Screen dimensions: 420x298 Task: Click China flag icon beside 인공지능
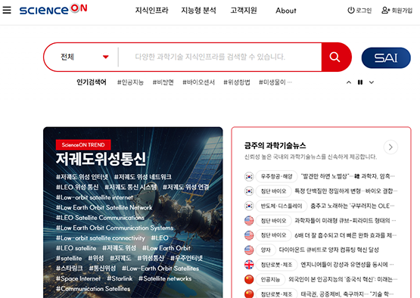(x=249, y=279)
